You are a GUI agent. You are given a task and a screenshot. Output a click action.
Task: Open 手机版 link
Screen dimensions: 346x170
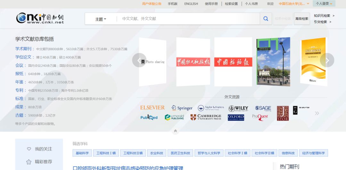tap(173, 4)
